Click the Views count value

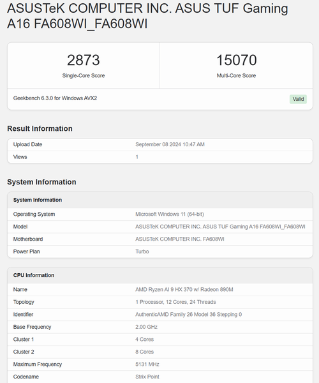point(137,157)
